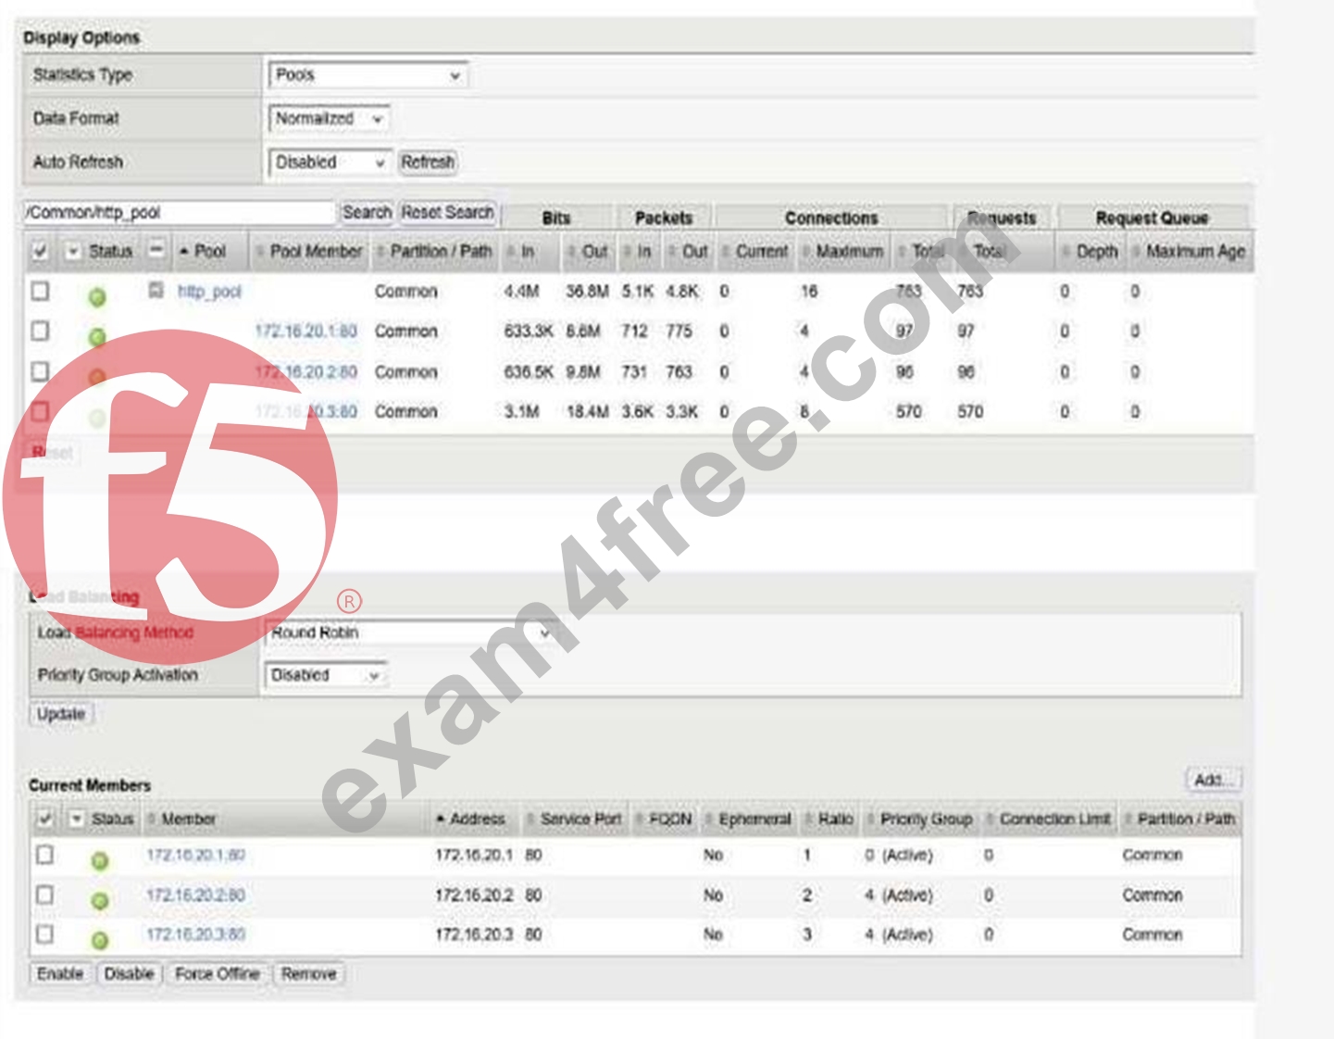This screenshot has width=1334, height=1039.
Task: Tick checkbox beside member 172.16.20.2:80
Action: coord(44,895)
